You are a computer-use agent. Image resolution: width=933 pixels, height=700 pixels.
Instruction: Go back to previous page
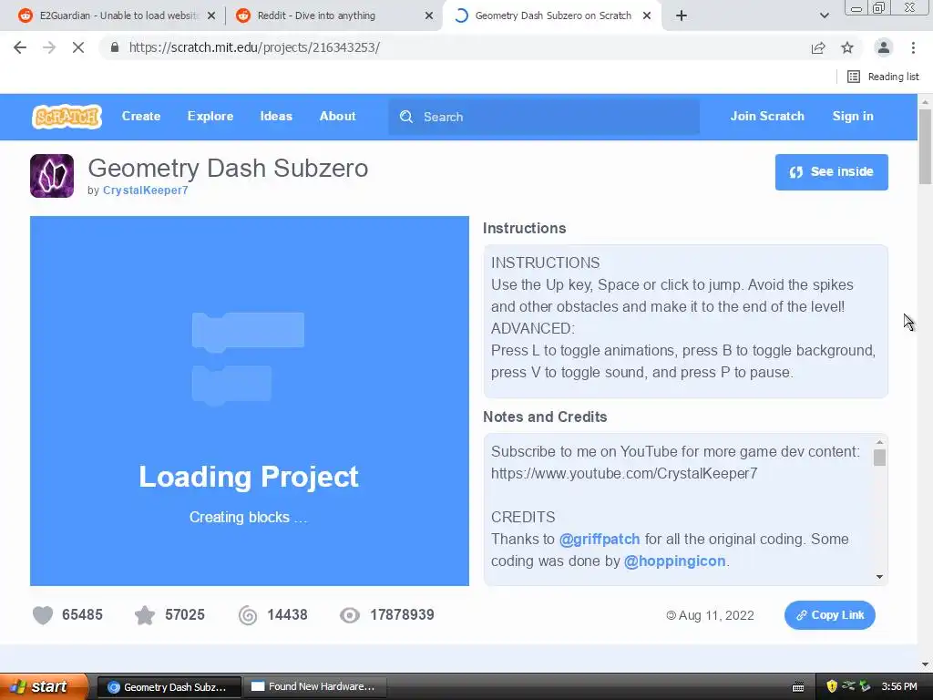coord(20,47)
